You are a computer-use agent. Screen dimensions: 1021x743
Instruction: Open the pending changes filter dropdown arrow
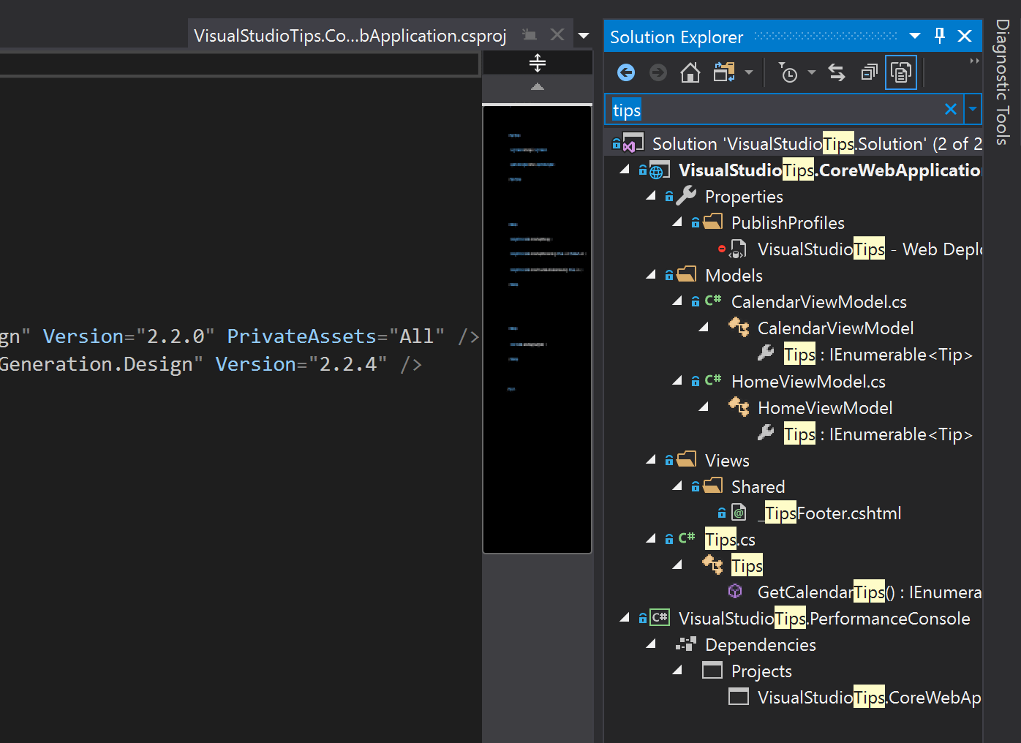click(811, 72)
